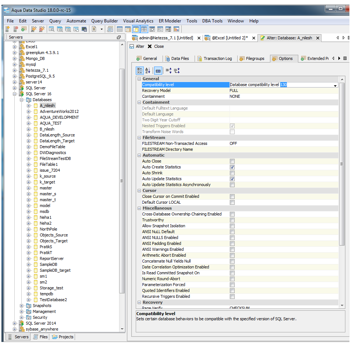This screenshot has height=346, width=352.
Task: Show previous editor tabs with left arrow
Action: (x=337, y=38)
